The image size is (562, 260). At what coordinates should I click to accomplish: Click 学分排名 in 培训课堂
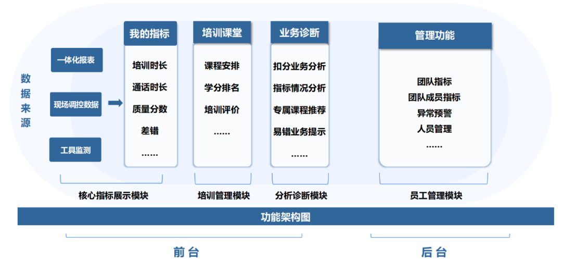click(222, 88)
